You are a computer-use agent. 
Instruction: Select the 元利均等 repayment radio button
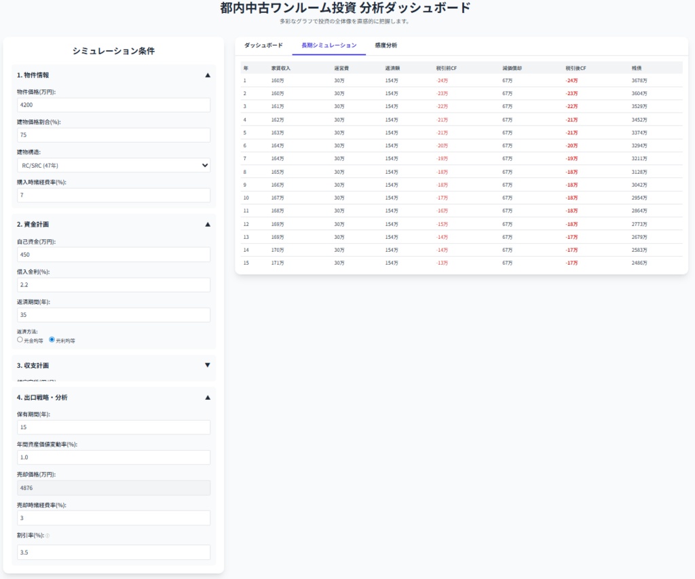point(52,339)
